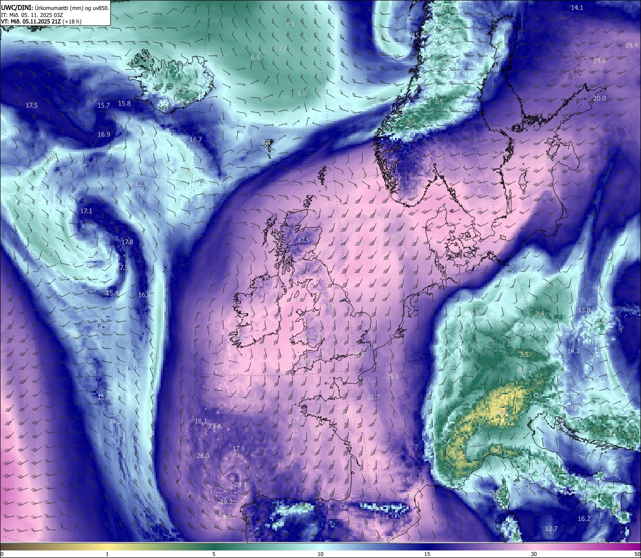Click the 7.5 value label
This screenshot has height=558, width=641.
[124, 267]
